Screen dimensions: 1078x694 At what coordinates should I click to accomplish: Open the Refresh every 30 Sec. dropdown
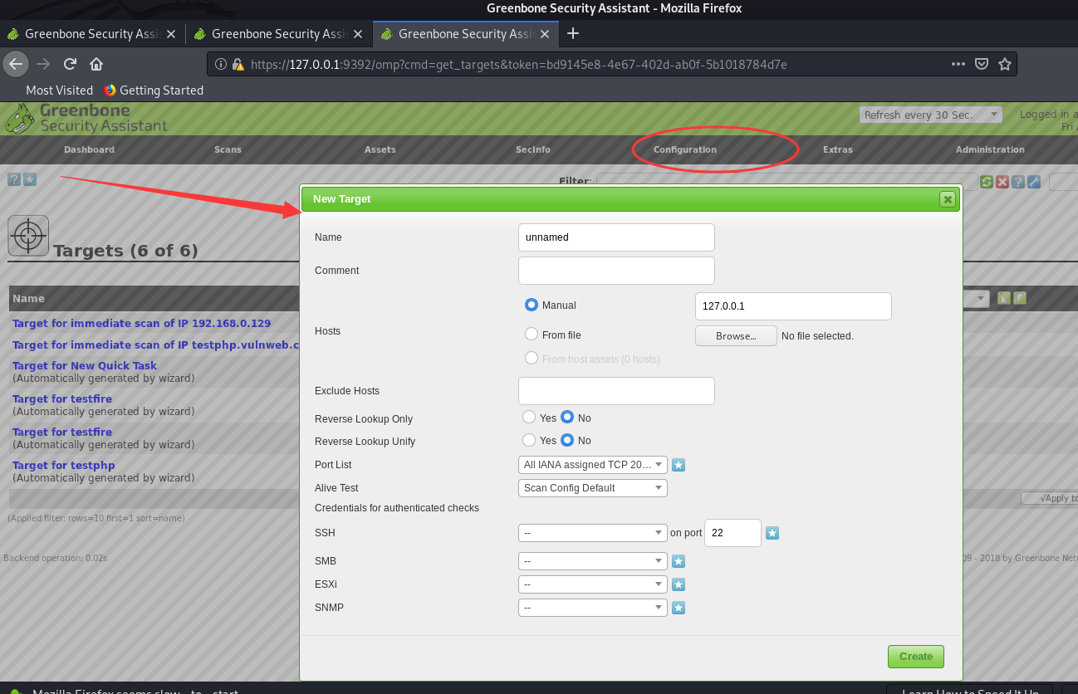931,115
